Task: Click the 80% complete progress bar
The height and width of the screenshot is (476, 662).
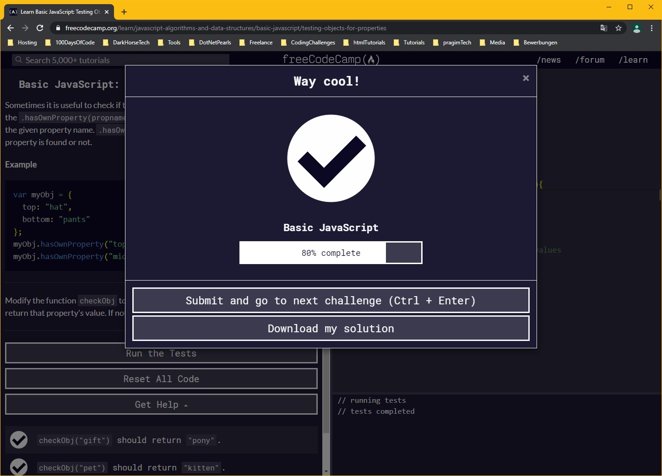Action: [x=331, y=253]
